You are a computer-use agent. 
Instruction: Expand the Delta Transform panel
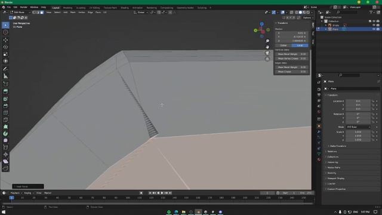point(338,146)
